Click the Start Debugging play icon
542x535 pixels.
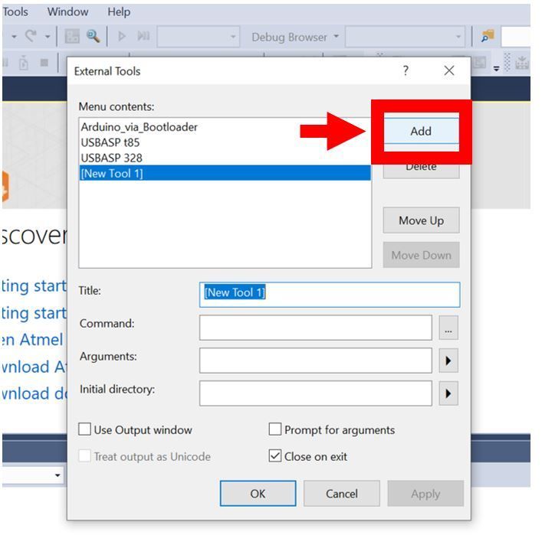[122, 36]
